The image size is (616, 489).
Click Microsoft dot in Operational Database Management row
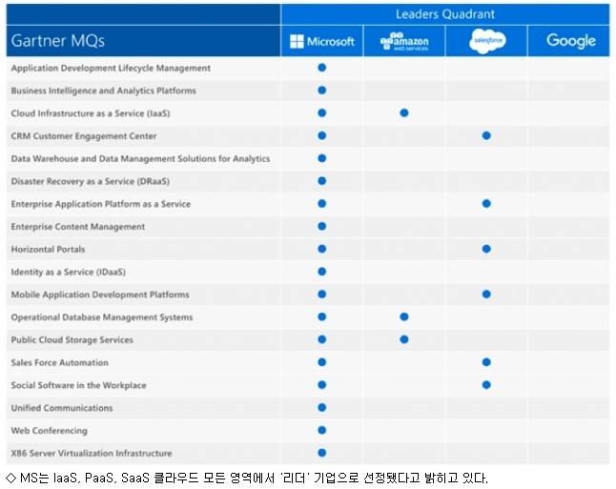322,317
